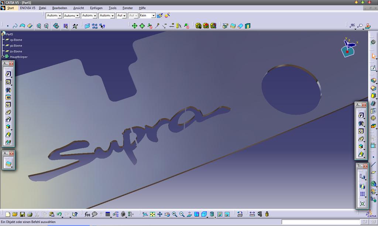Click the Fit All In icon

pos(152,214)
